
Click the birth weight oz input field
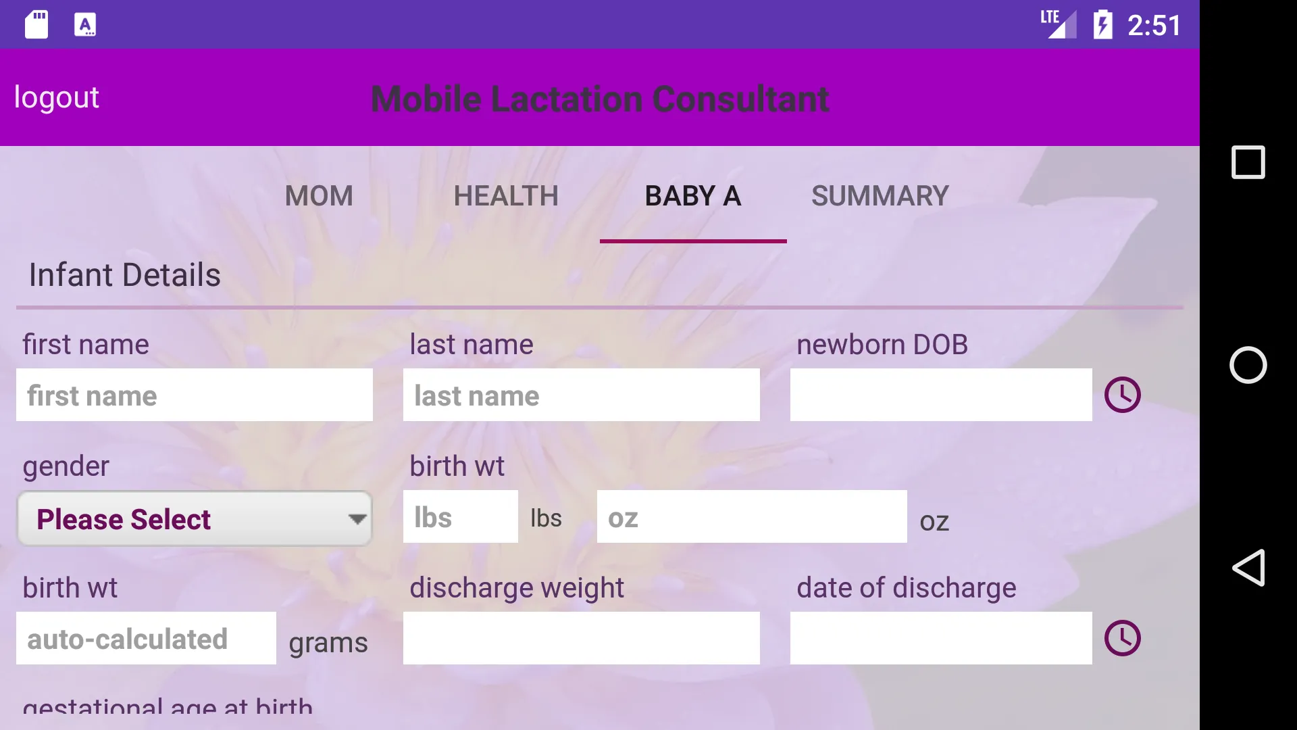click(x=752, y=516)
